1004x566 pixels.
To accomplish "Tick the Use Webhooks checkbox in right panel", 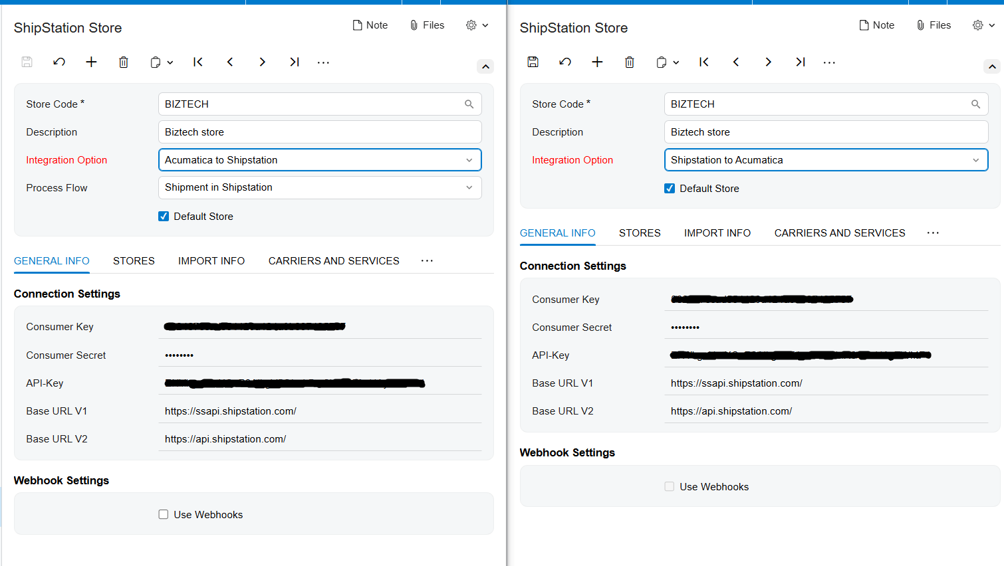I will click(670, 487).
